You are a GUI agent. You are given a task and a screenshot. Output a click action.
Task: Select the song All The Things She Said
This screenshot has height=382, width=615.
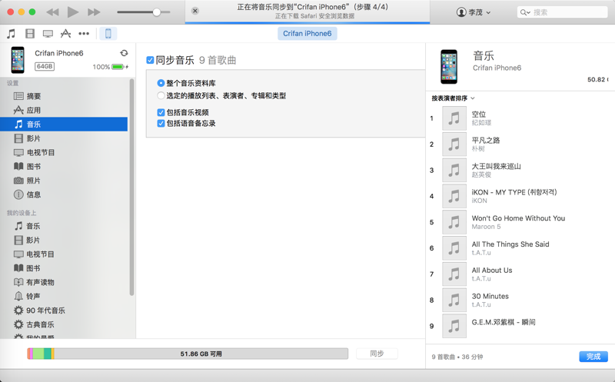[520, 247]
